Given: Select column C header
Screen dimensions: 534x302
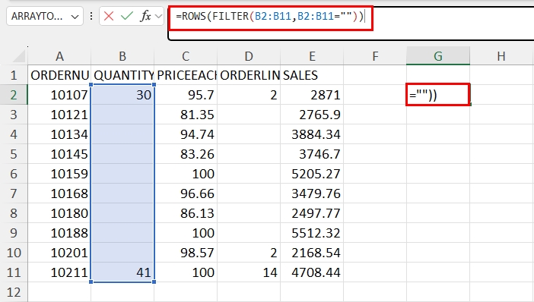Looking at the screenshot, I should 186,56.
